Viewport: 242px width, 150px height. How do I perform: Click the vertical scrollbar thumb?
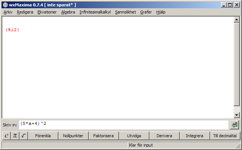(237, 64)
